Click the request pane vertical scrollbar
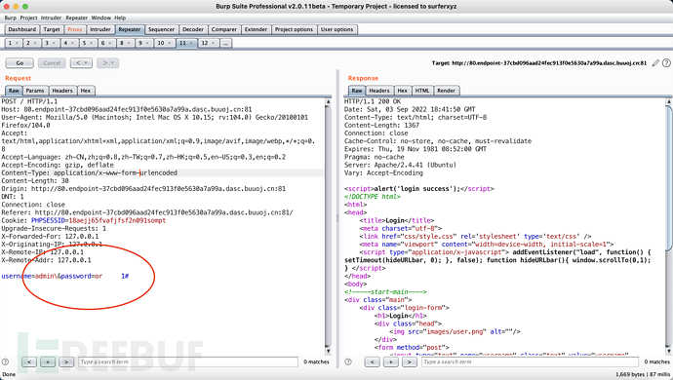673x380 pixels. 328,226
